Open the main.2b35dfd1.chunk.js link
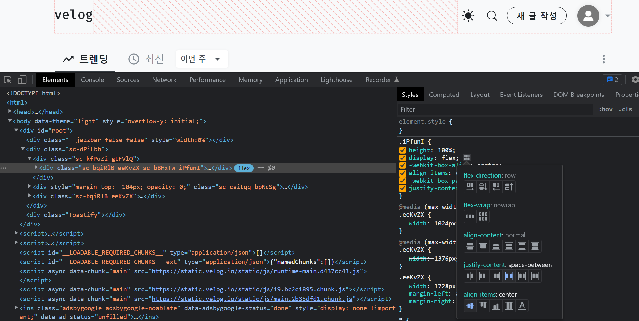Screen dimensions: 639x321 (252, 299)
